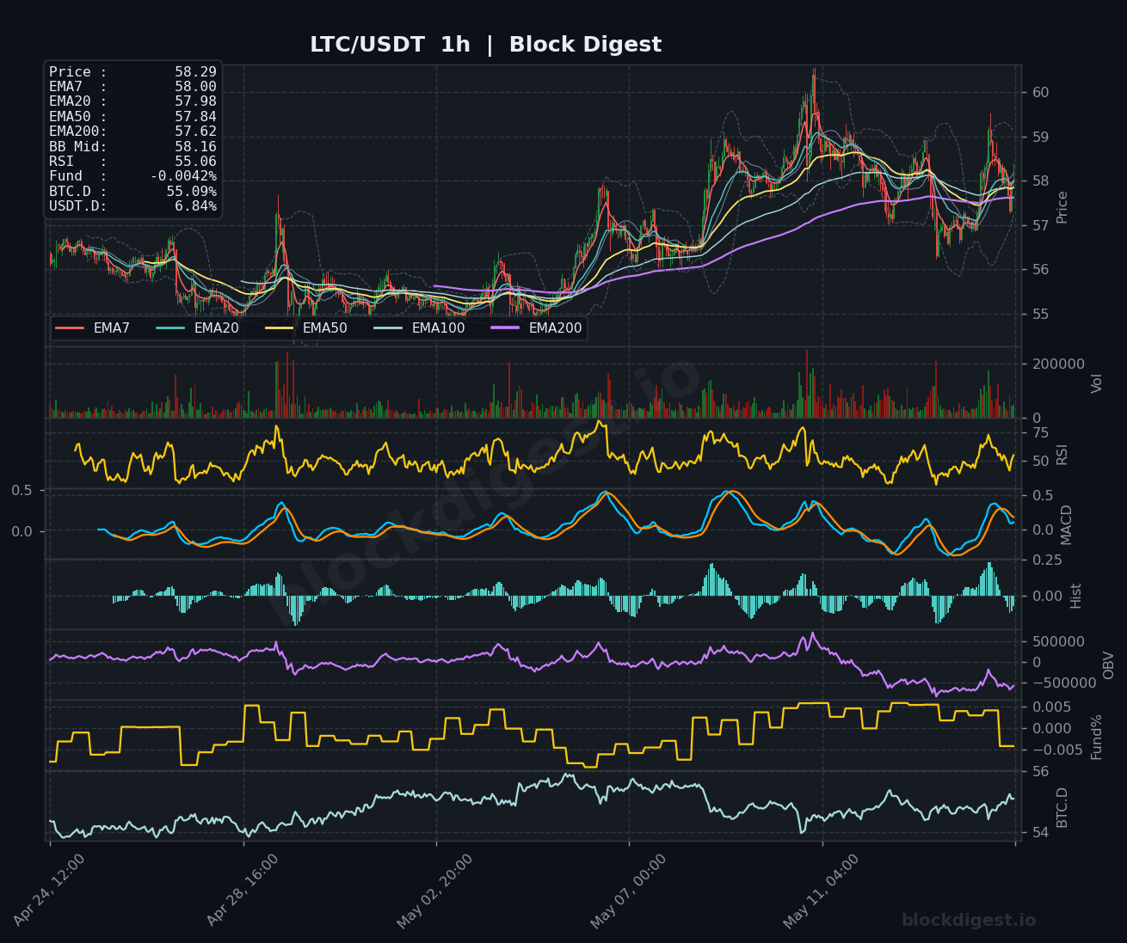Click the price axis tick 55

coord(1039,315)
